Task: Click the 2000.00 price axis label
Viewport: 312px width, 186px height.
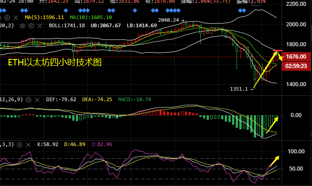Action: (296, 24)
